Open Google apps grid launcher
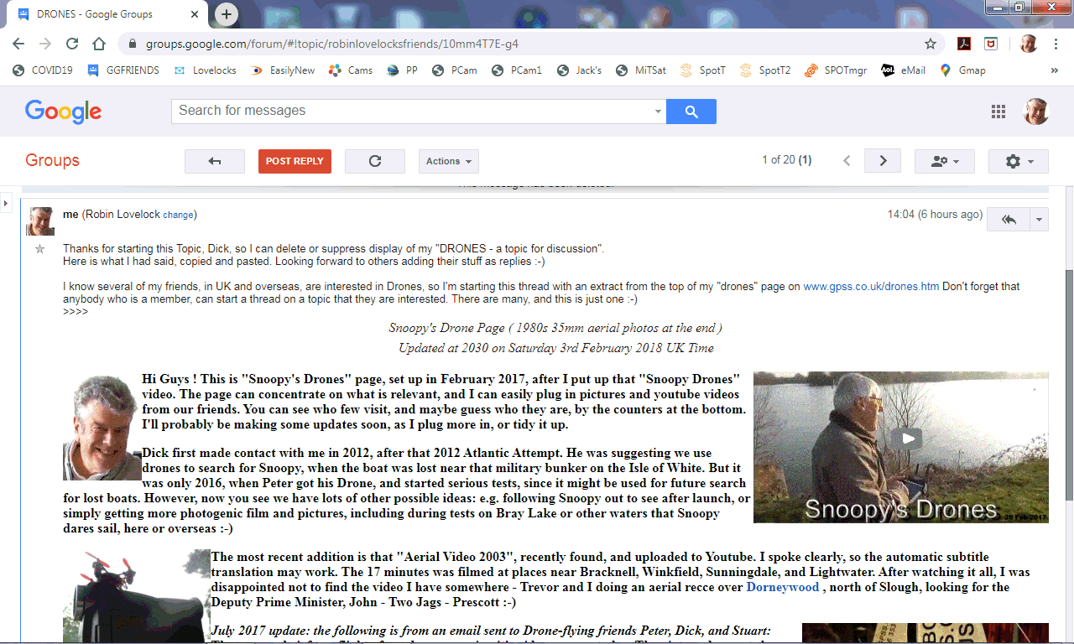Viewport: 1074px width, 644px height. [998, 112]
